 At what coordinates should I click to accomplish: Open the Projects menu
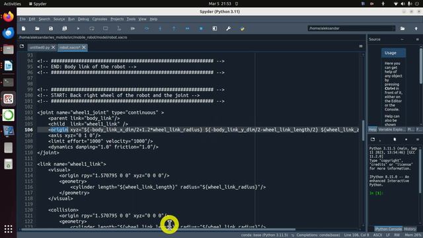point(117,19)
